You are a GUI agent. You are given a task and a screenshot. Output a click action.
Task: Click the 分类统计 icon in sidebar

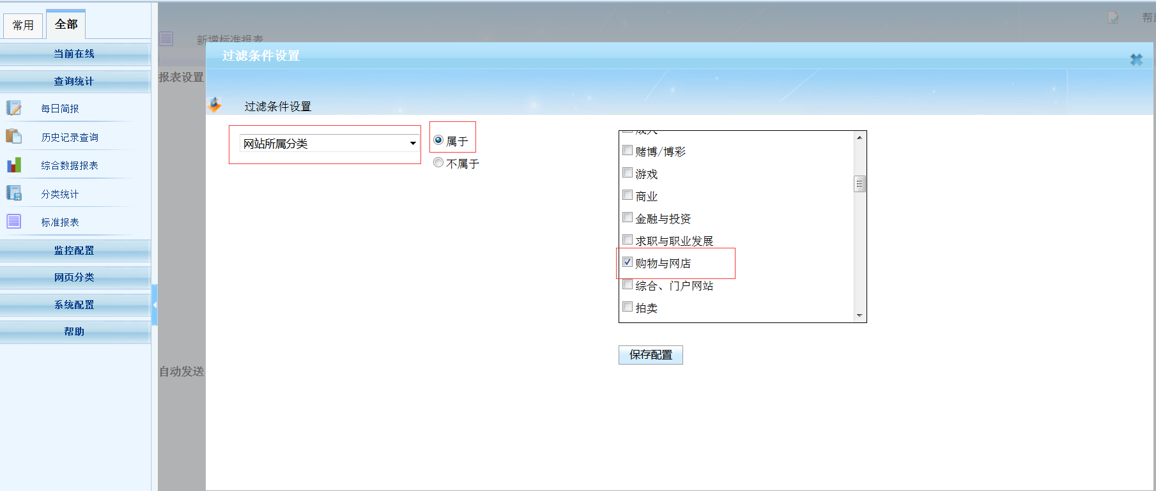pos(14,193)
